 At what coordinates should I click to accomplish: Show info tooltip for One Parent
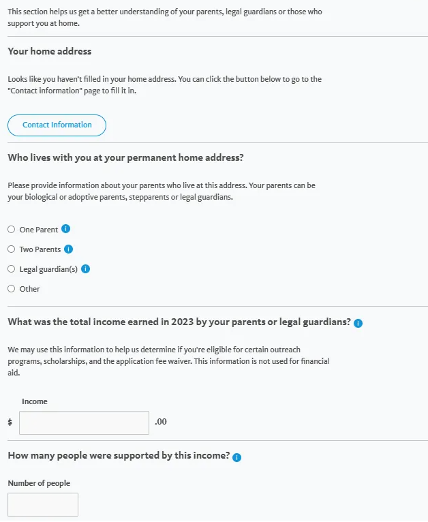(66, 229)
